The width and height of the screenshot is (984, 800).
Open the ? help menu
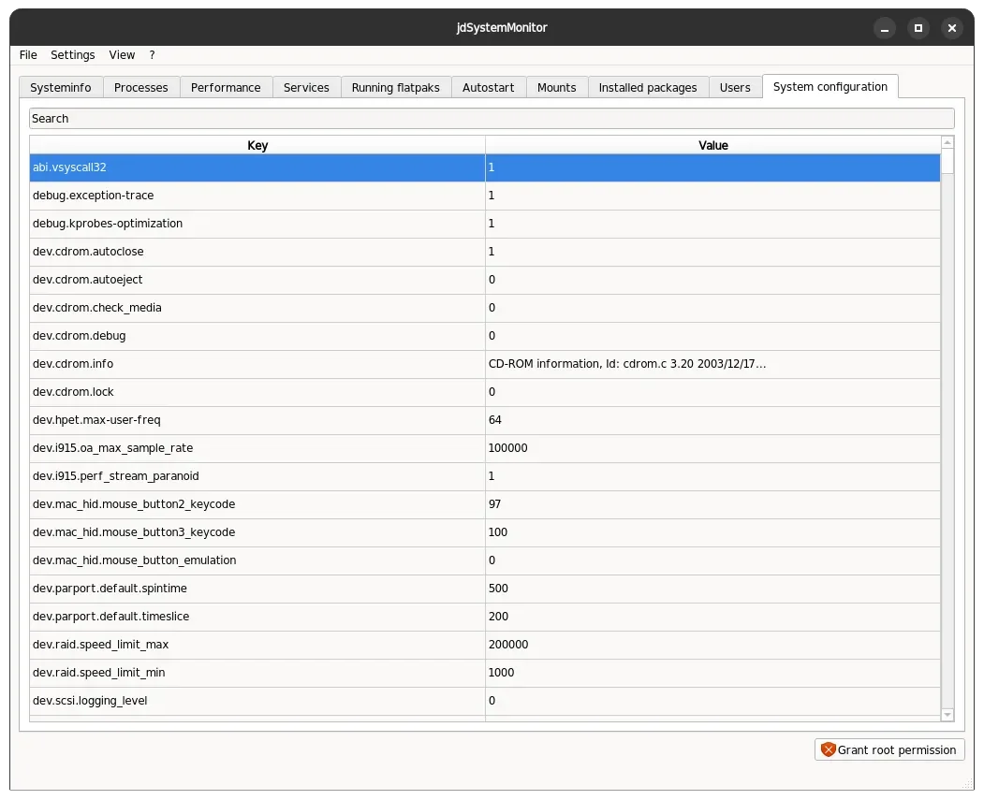tap(152, 55)
